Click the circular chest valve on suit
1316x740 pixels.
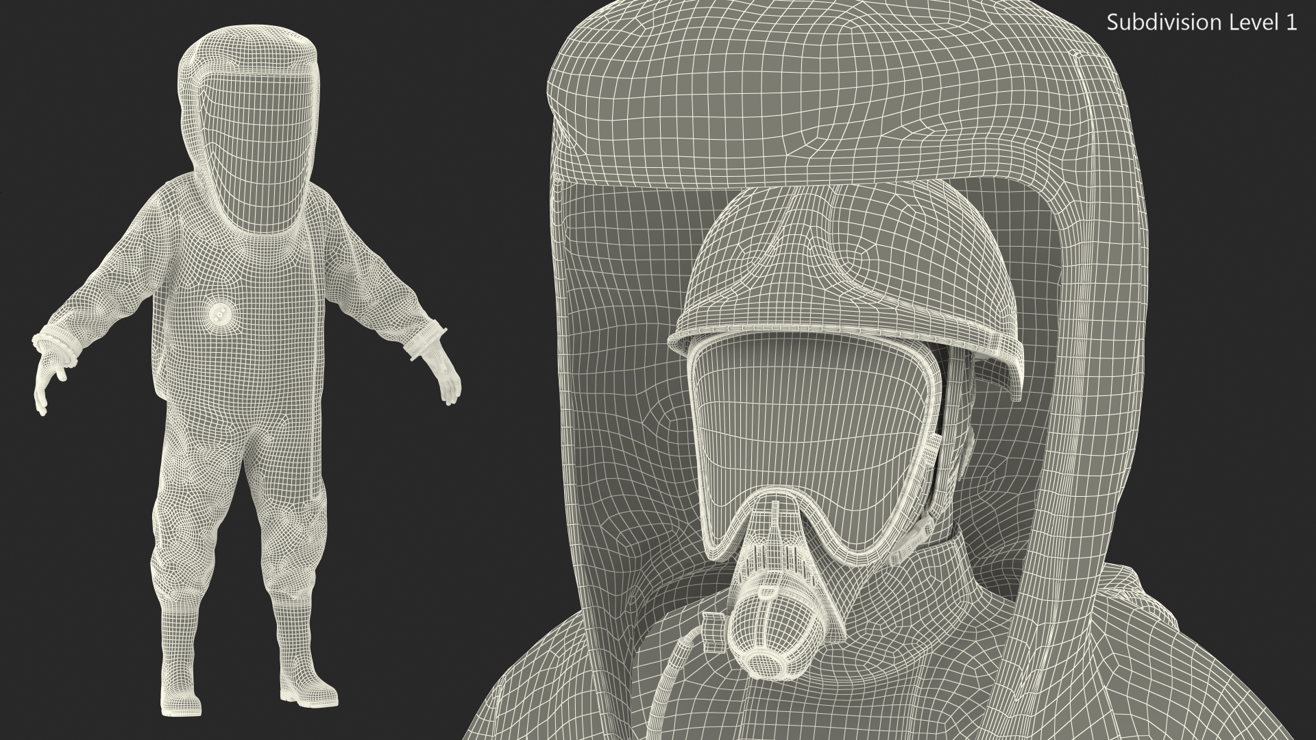[x=221, y=313]
